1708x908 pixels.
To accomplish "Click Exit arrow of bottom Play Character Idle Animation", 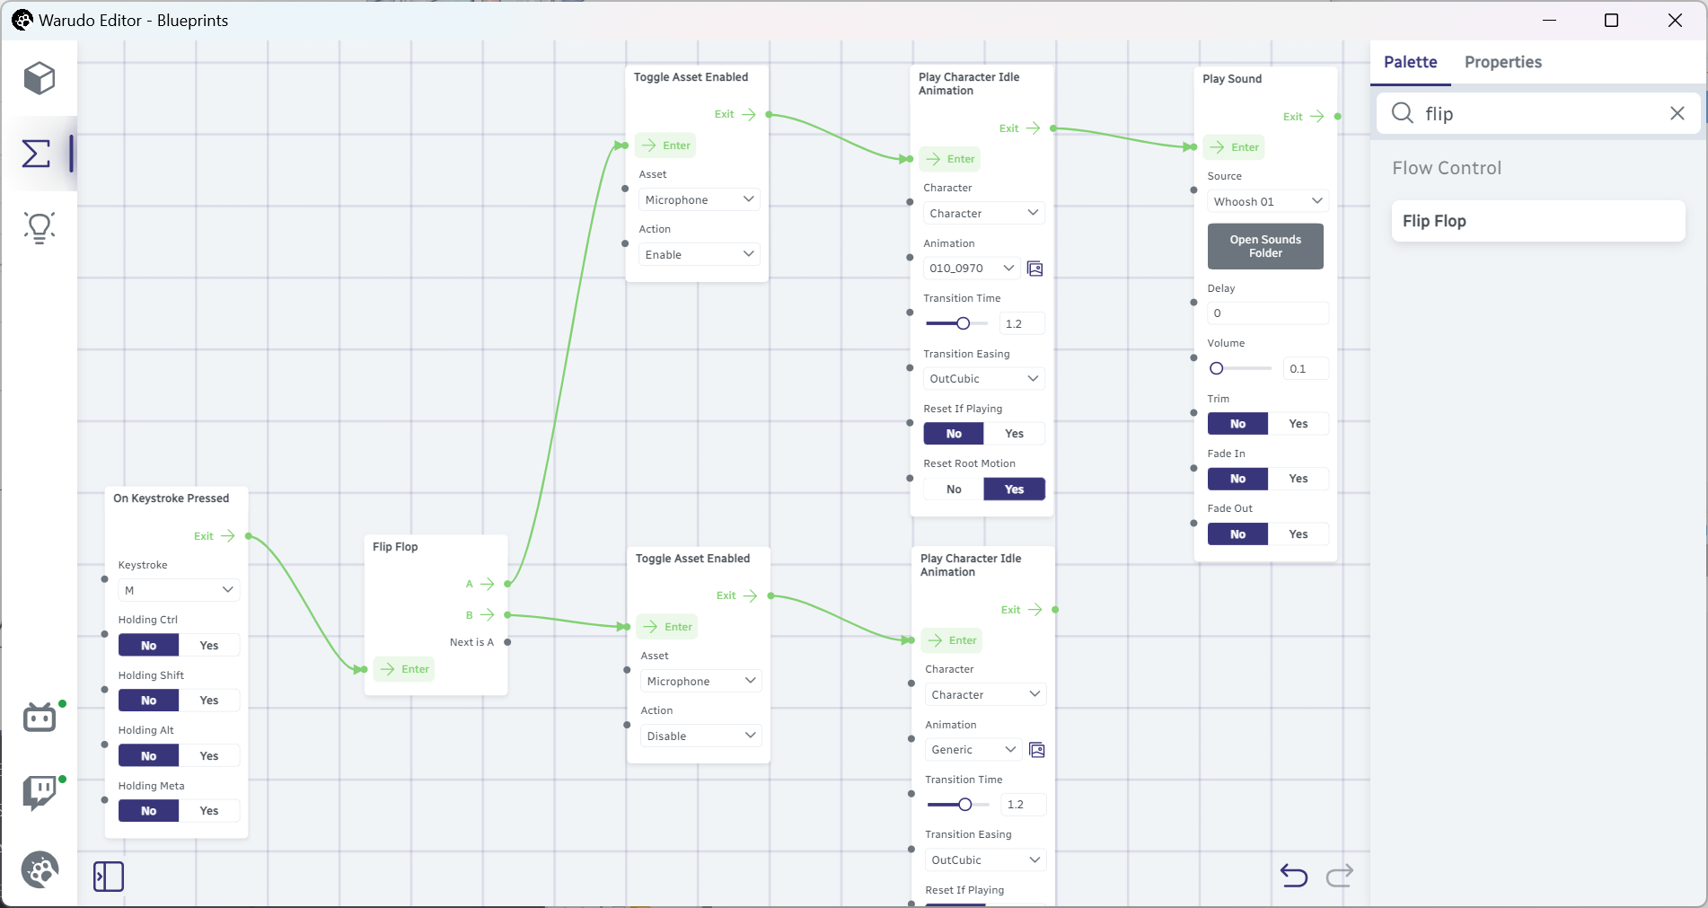I will point(1034,610).
